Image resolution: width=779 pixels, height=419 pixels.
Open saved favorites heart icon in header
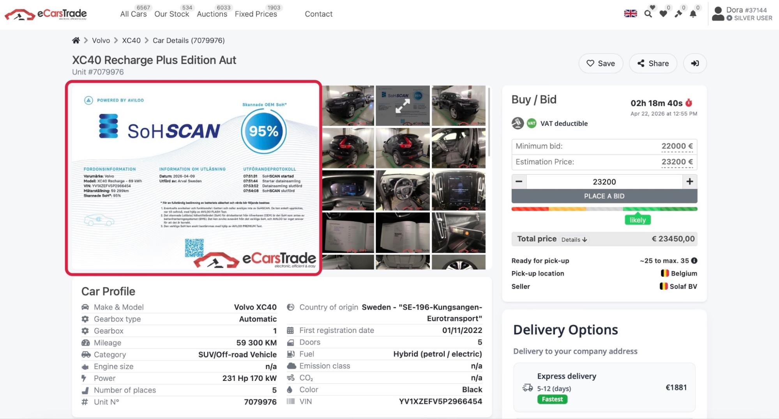(x=663, y=14)
